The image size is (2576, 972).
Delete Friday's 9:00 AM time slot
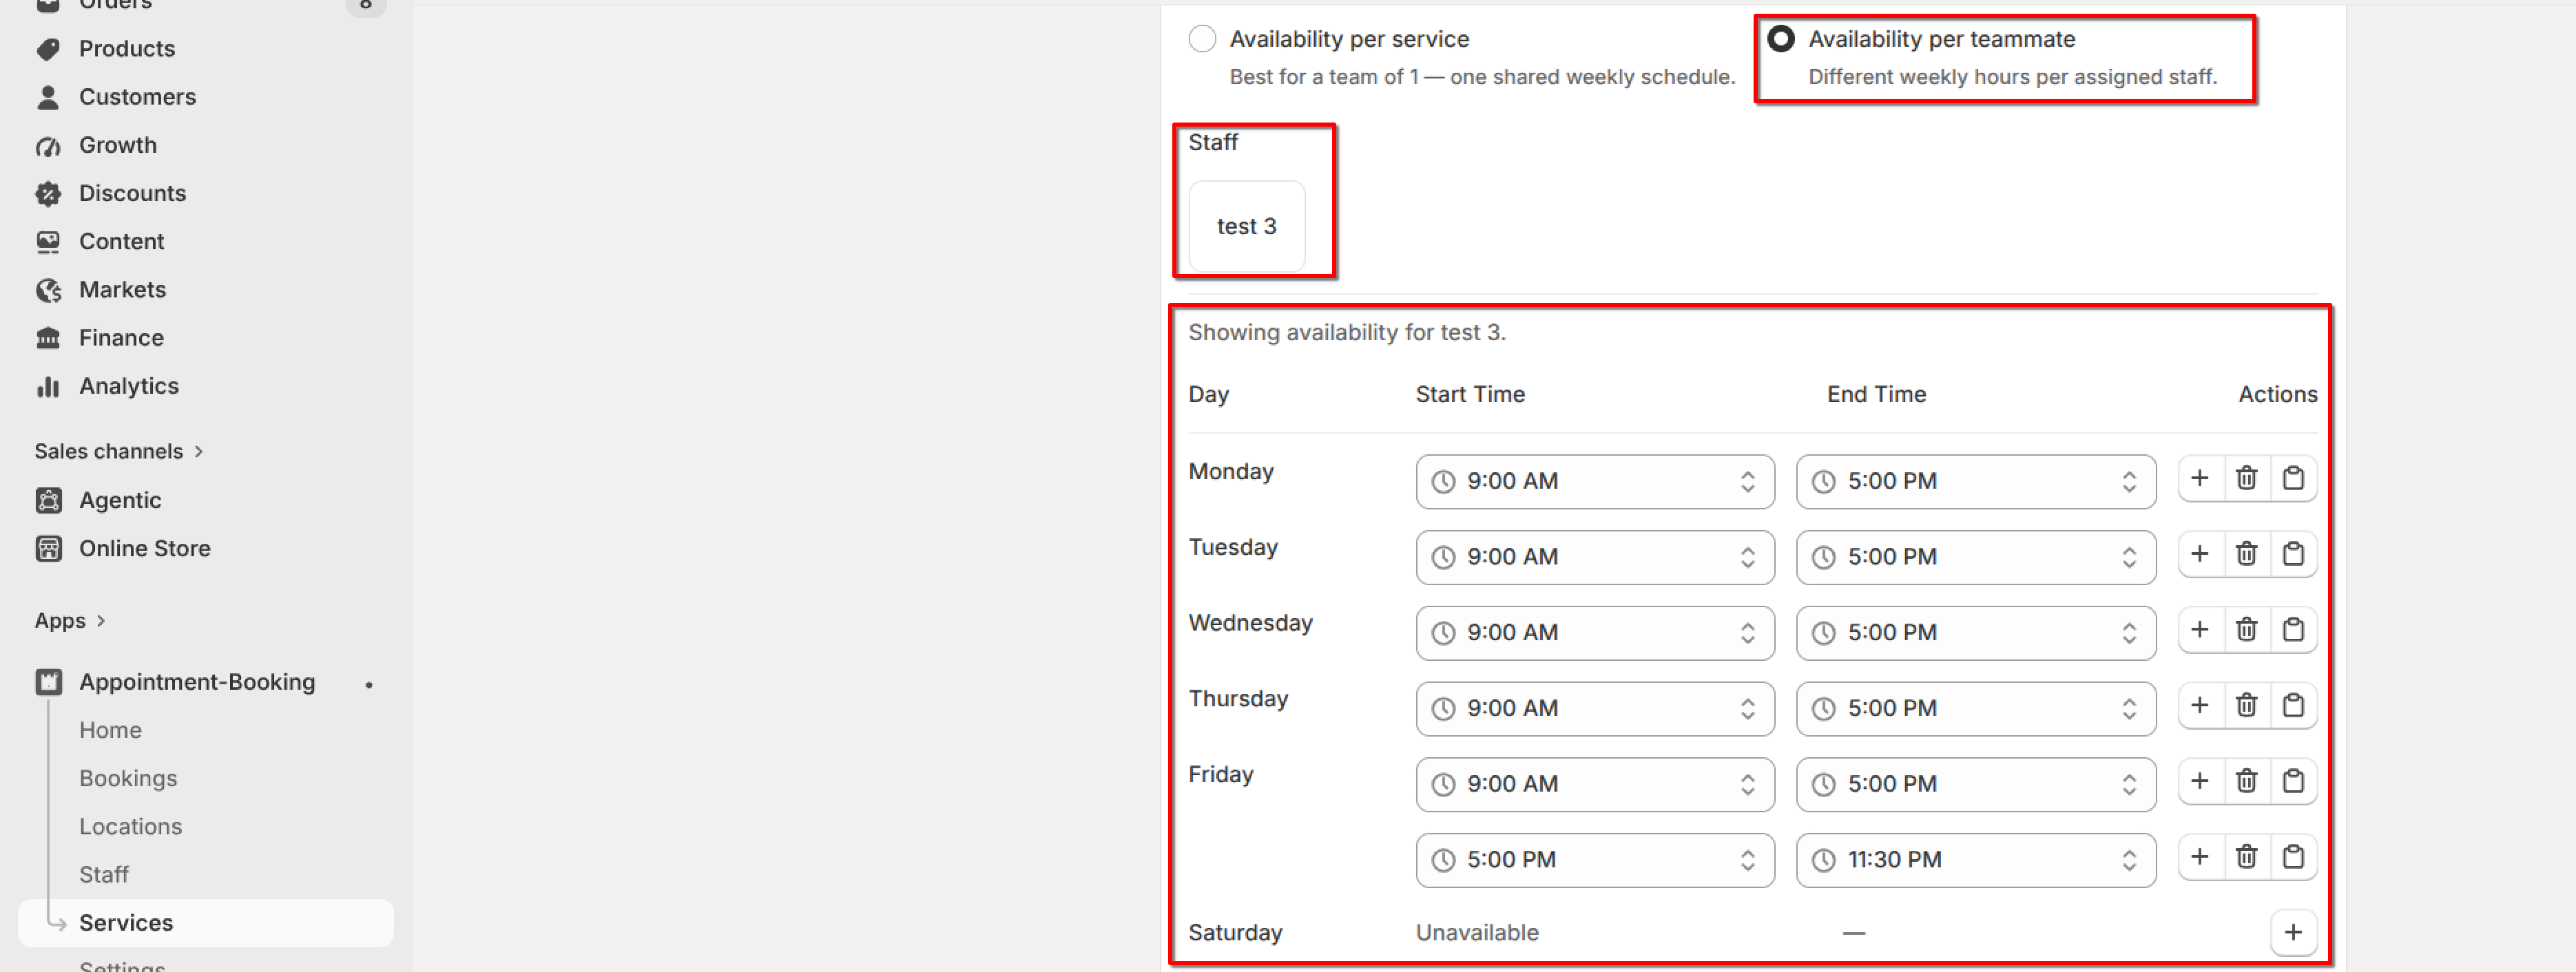click(2247, 782)
